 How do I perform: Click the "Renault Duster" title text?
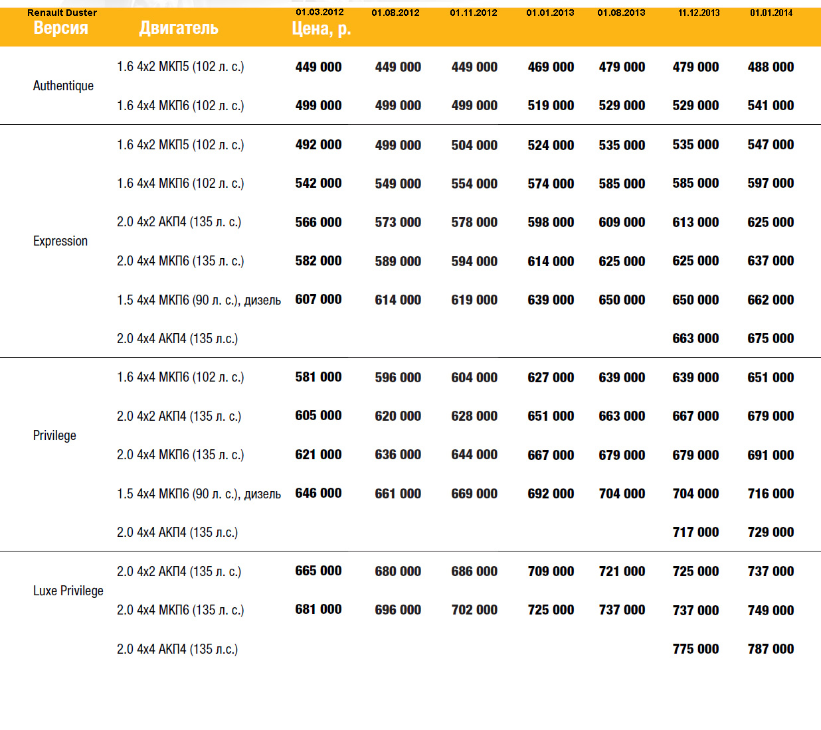[62, 13]
